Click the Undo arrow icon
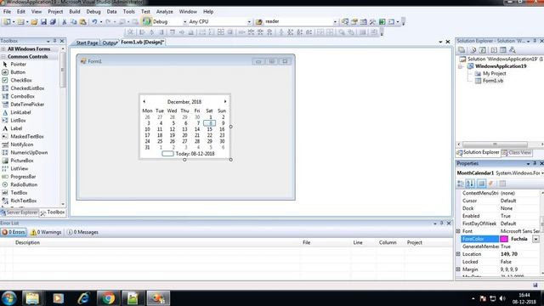Image resolution: width=544 pixels, height=306 pixels. (x=94, y=22)
